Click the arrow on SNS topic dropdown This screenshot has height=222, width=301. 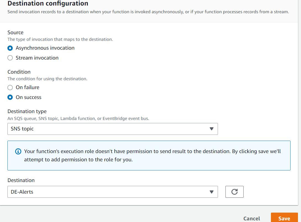pos(212,129)
